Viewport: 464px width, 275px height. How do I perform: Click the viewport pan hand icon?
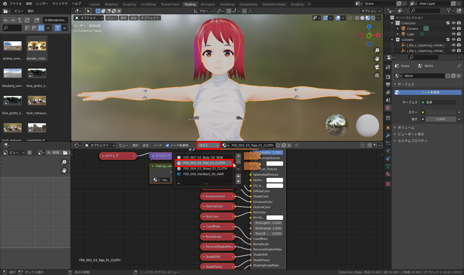click(377, 58)
